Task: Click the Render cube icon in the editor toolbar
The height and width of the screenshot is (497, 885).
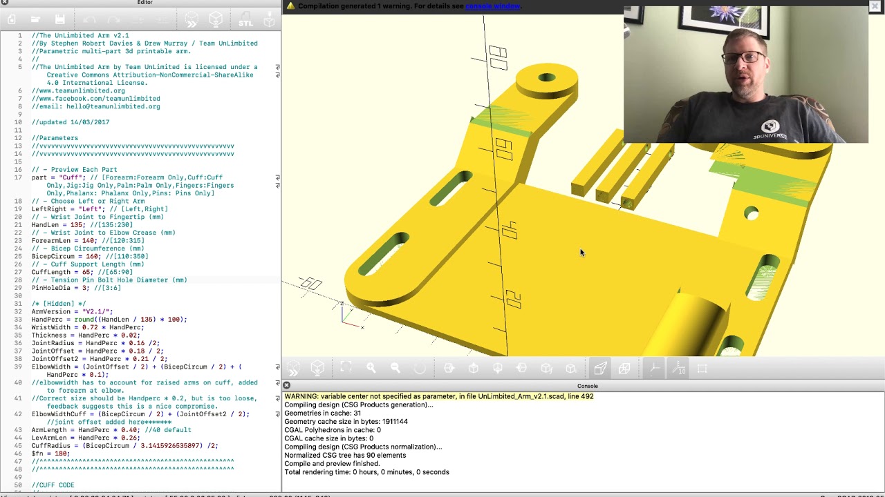Action: [x=216, y=20]
